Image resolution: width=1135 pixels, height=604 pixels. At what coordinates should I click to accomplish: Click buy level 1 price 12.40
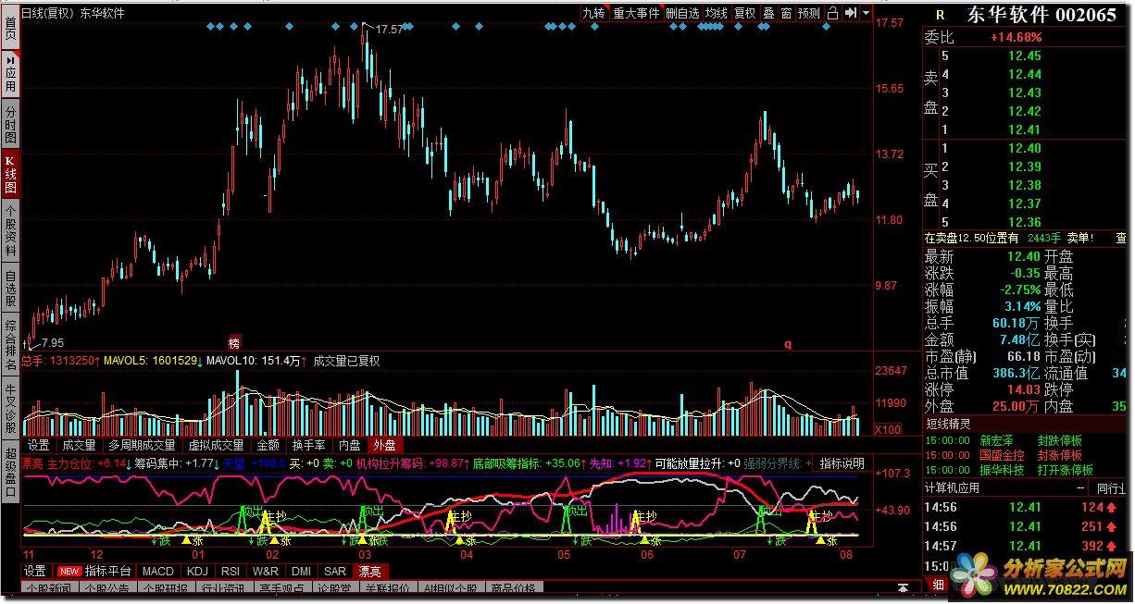1025,148
